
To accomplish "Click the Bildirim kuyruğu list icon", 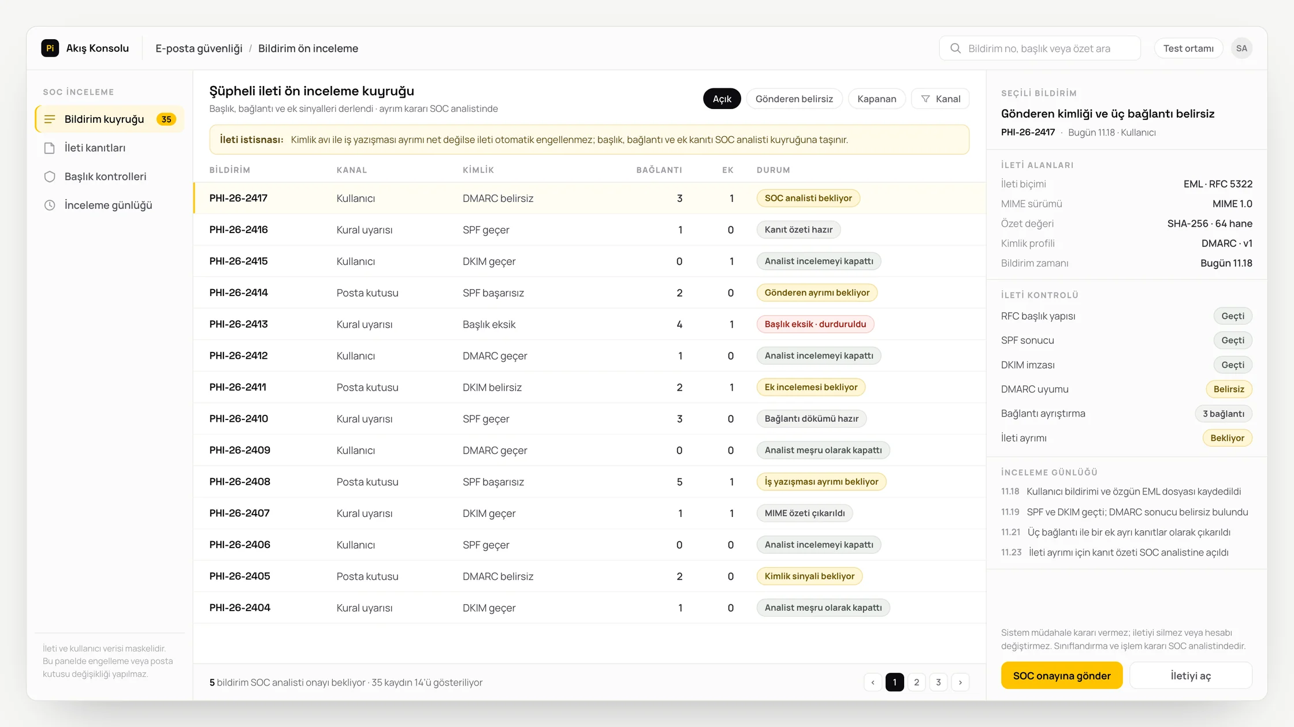I will [x=50, y=119].
